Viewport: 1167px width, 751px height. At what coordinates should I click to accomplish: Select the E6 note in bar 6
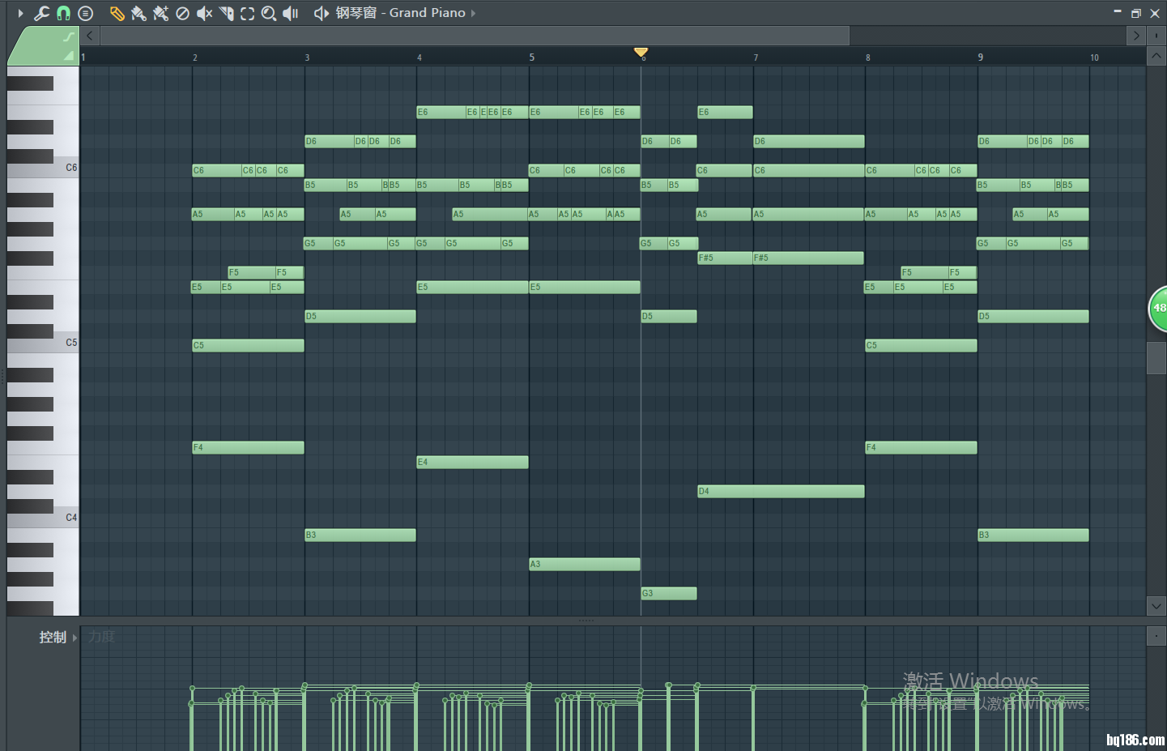click(725, 112)
